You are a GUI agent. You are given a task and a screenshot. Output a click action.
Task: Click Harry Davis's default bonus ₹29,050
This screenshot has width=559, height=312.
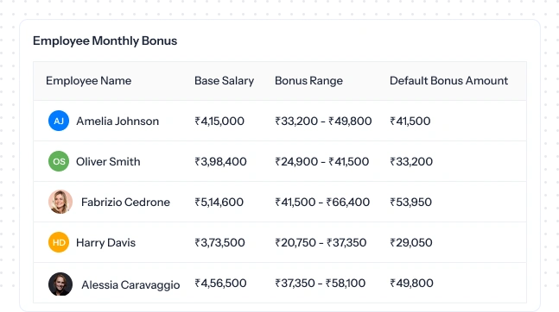(x=411, y=243)
